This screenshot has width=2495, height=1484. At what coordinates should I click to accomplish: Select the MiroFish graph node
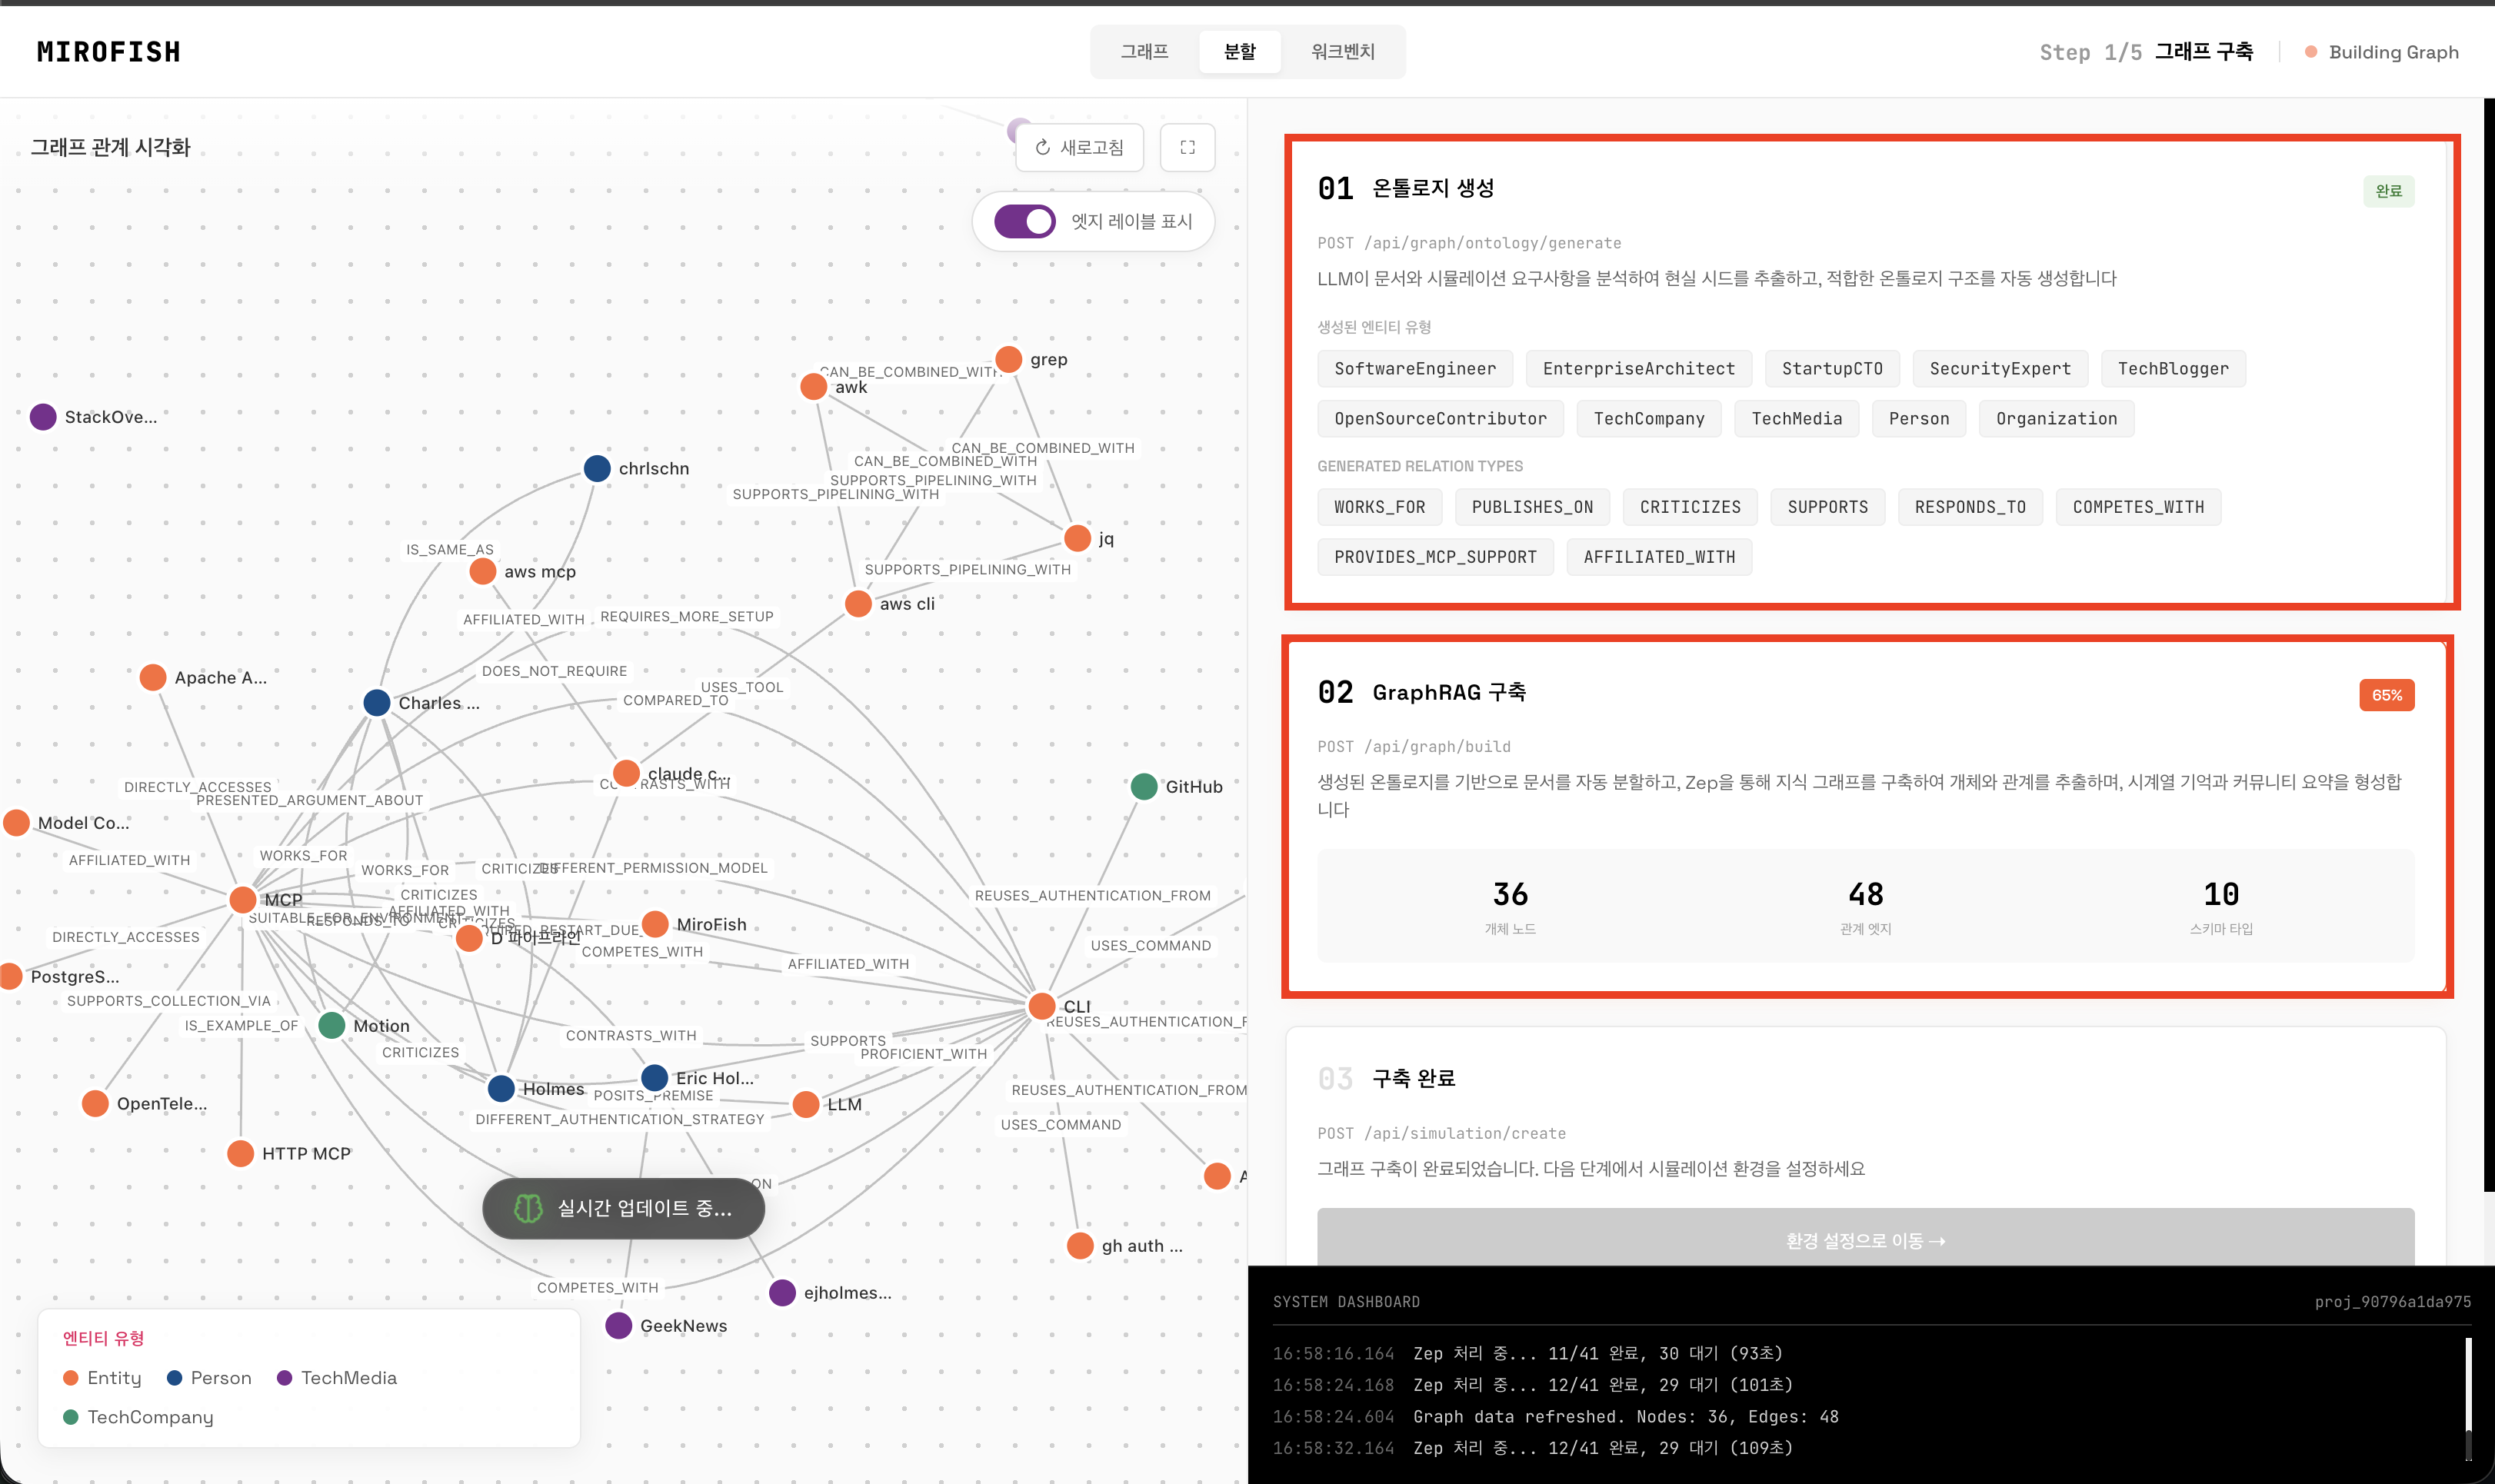(x=655, y=924)
